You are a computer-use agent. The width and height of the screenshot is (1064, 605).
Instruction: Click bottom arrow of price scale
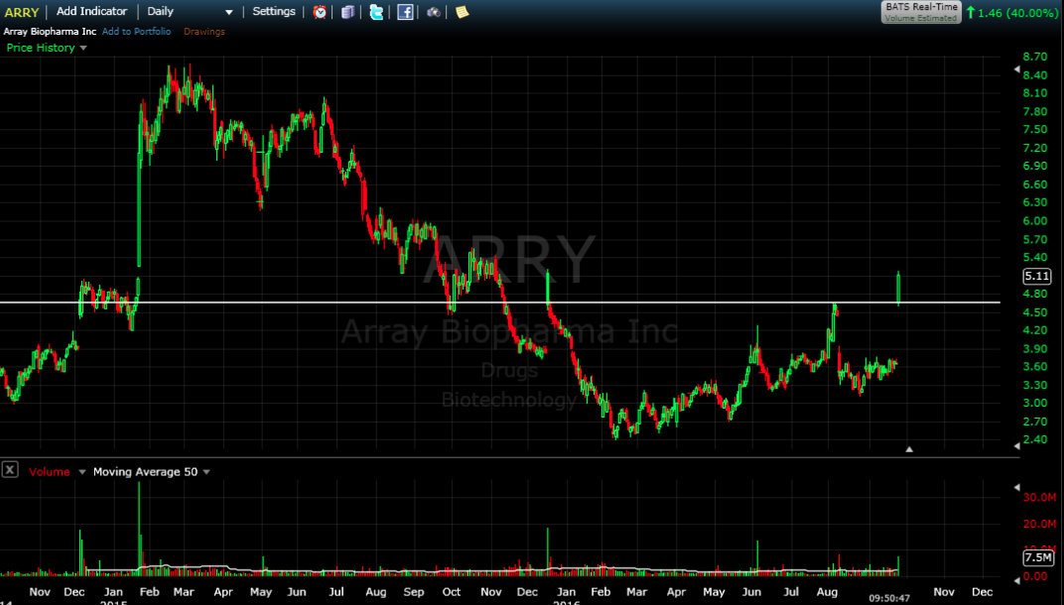(1016, 446)
